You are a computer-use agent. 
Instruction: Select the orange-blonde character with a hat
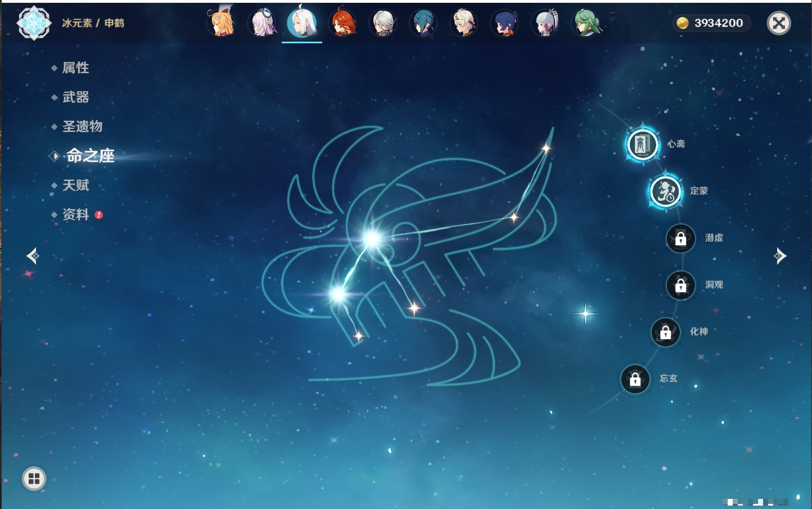[222, 22]
